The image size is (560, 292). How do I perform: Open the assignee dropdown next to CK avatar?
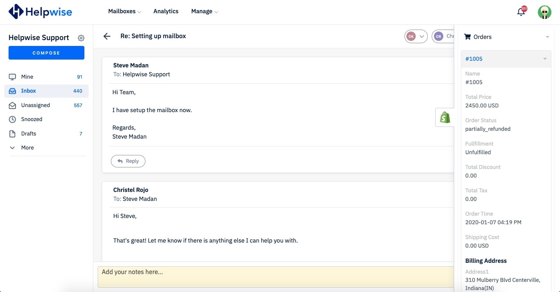pos(422,36)
